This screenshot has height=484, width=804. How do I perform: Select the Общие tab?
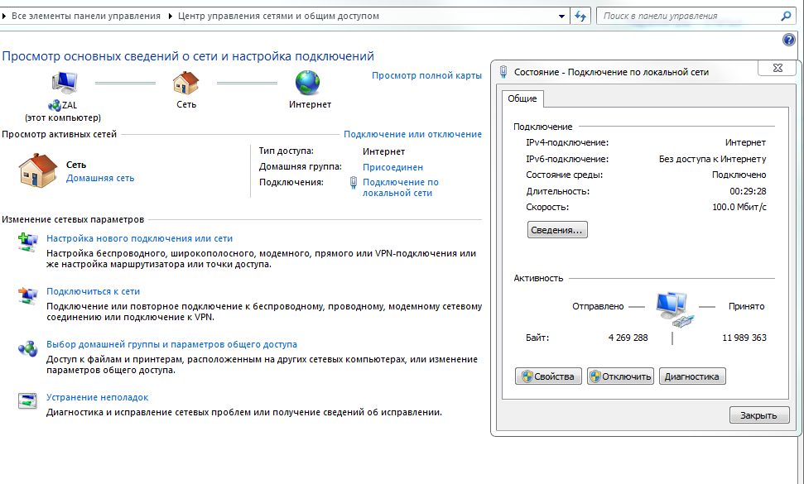pyautogui.click(x=522, y=98)
